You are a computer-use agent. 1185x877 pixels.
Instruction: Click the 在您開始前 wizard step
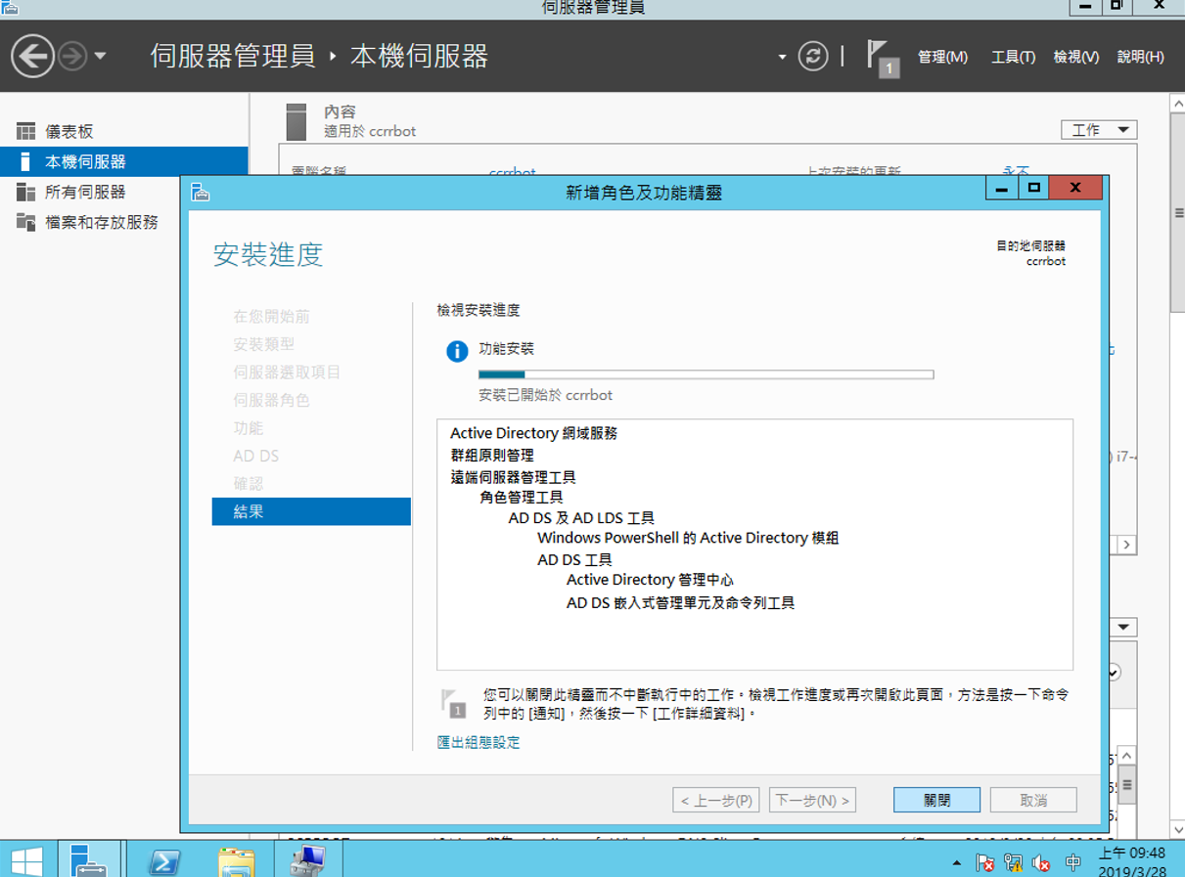(271, 317)
